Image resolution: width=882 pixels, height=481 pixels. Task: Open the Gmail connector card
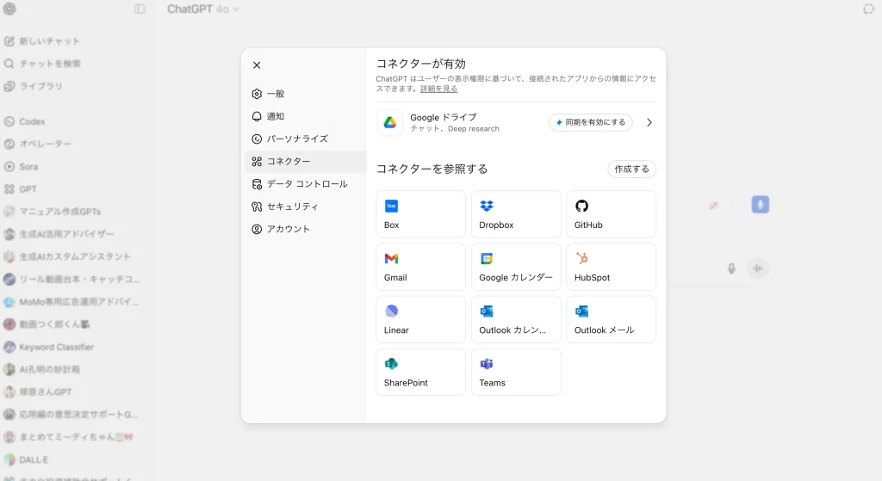click(420, 267)
